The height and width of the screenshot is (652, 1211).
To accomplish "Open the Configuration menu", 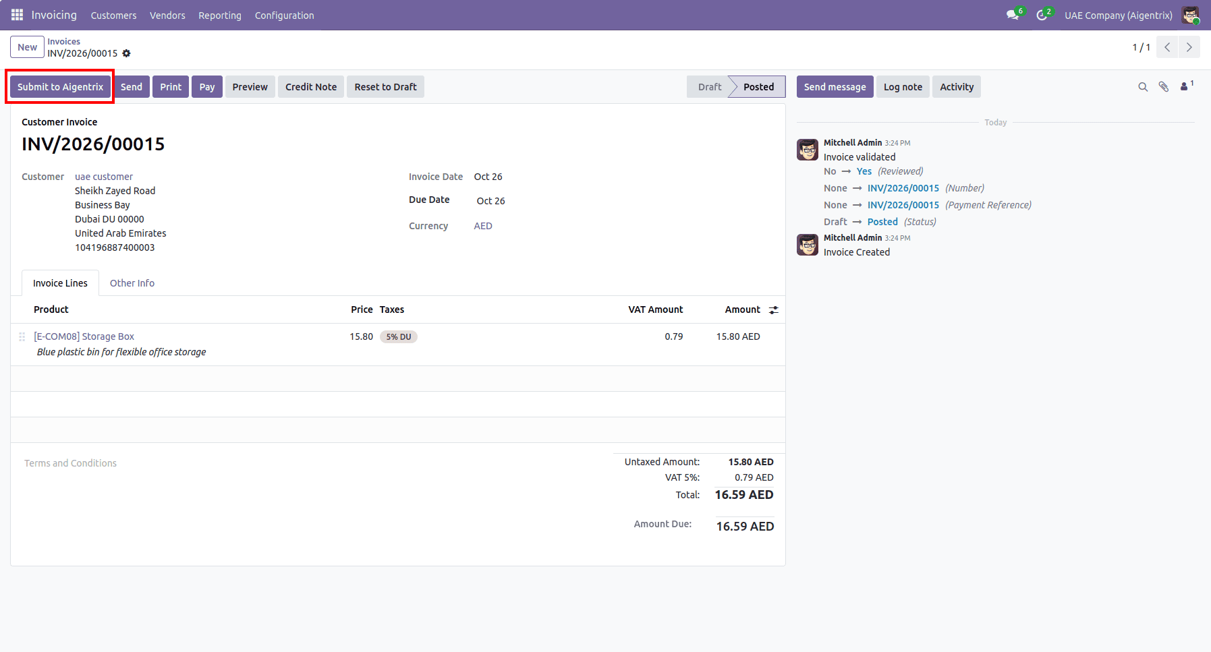I will [x=285, y=16].
